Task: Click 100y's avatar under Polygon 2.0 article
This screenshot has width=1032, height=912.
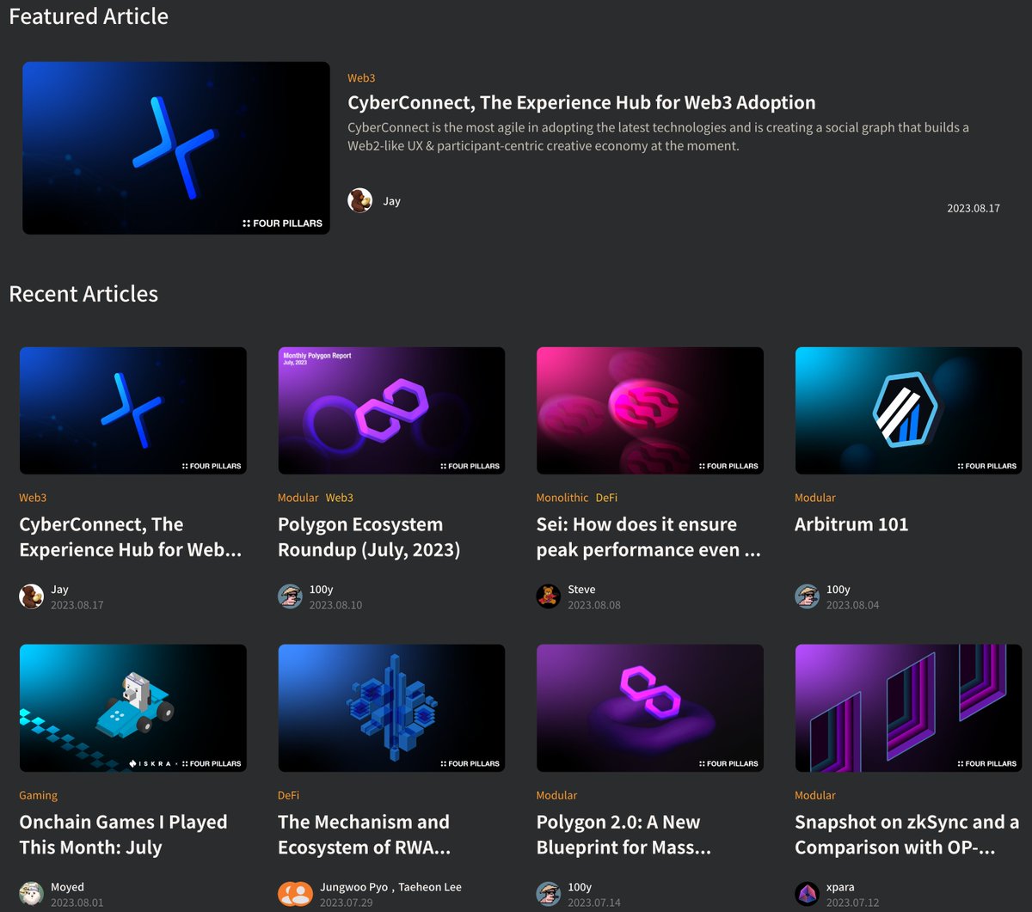Action: [548, 893]
